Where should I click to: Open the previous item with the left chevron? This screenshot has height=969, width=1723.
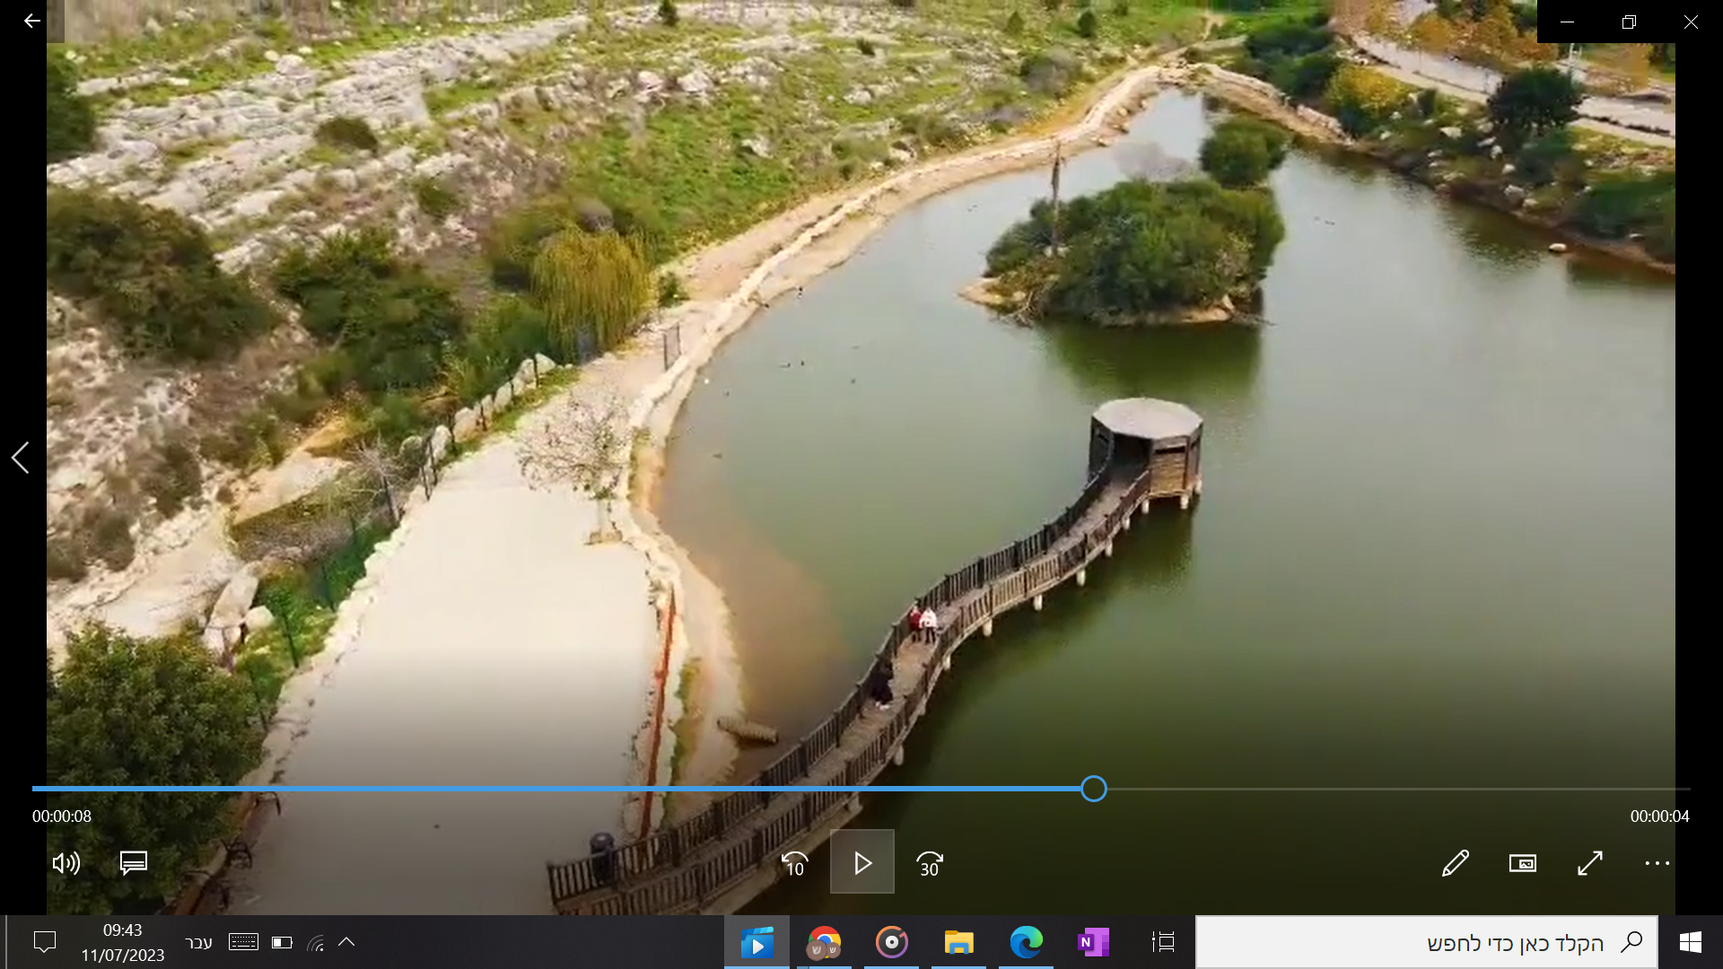point(20,458)
